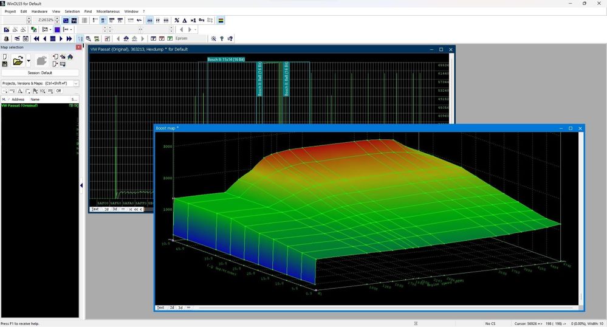This screenshot has width=607, height=327.
Task: Click the Org original values icon
Action: coord(201,20)
